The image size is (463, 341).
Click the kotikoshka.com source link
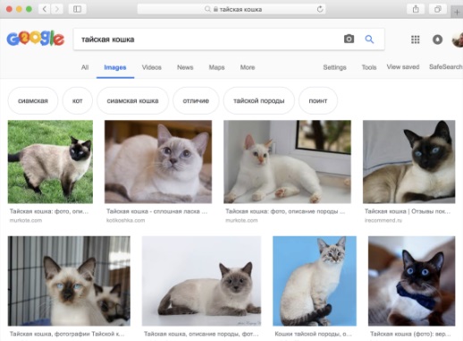(x=125, y=220)
